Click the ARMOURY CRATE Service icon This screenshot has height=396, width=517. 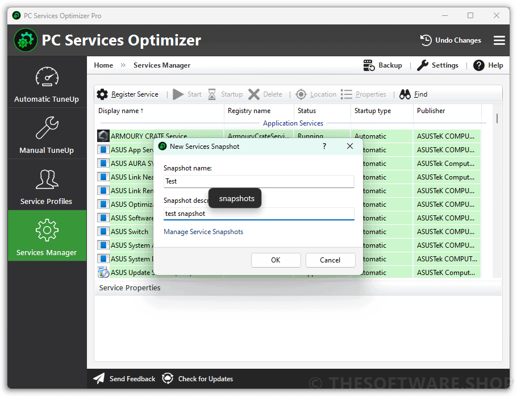(103, 136)
